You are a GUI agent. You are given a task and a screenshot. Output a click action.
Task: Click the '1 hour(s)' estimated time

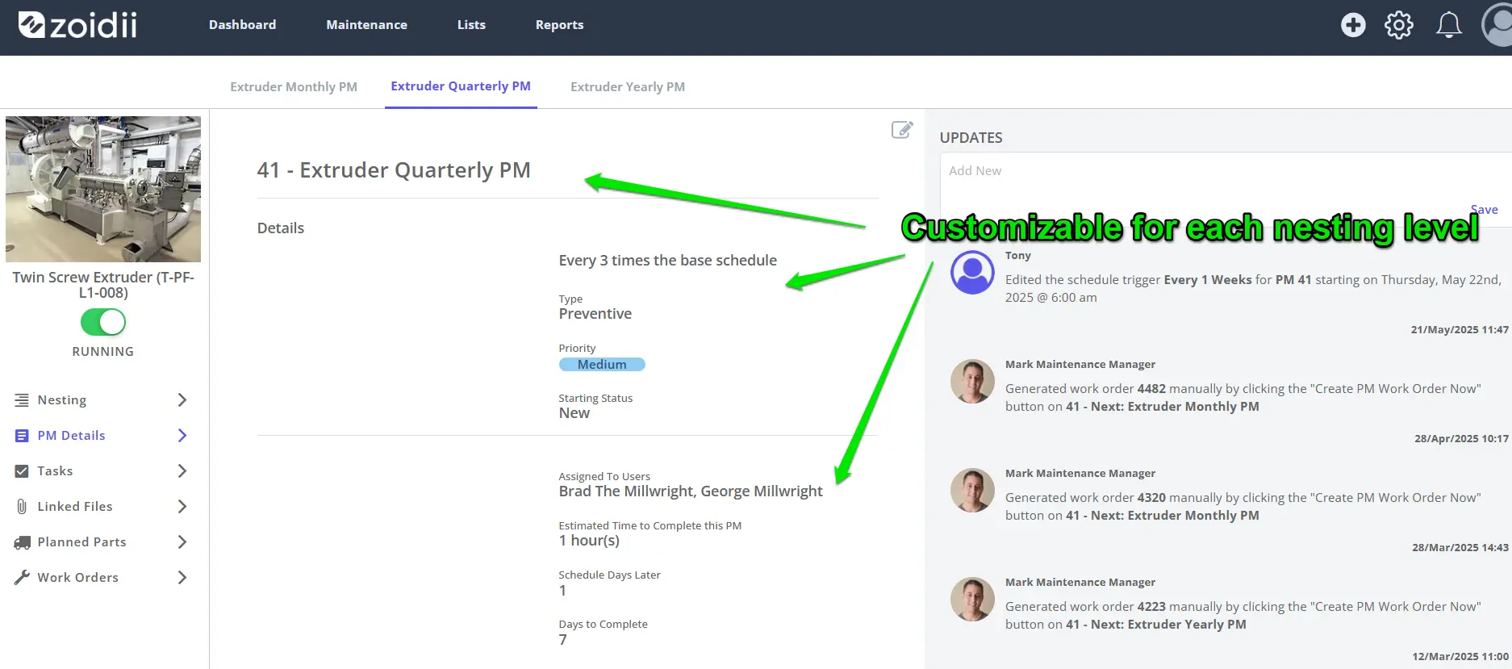tap(589, 541)
